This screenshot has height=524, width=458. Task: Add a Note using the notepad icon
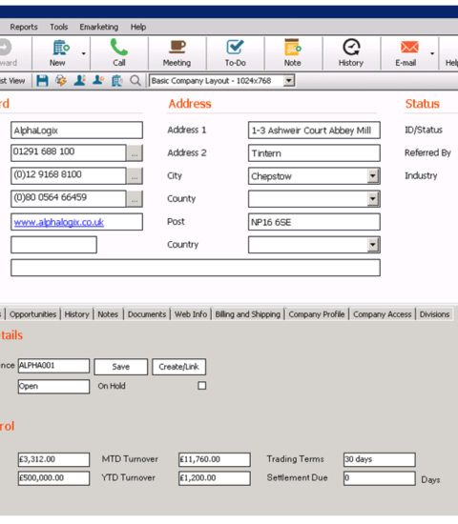(293, 47)
